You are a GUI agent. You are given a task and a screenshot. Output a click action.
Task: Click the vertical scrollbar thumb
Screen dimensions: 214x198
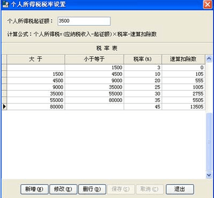[209, 142]
